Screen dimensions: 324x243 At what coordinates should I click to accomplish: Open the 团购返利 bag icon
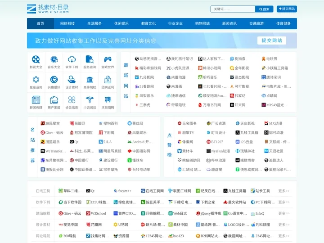[x=108, y=80]
